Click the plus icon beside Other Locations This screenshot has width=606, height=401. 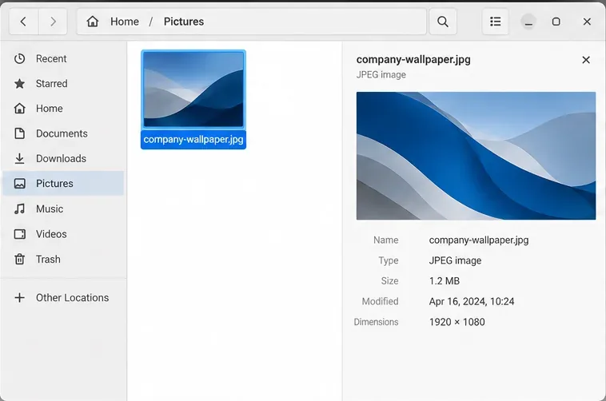click(x=20, y=297)
